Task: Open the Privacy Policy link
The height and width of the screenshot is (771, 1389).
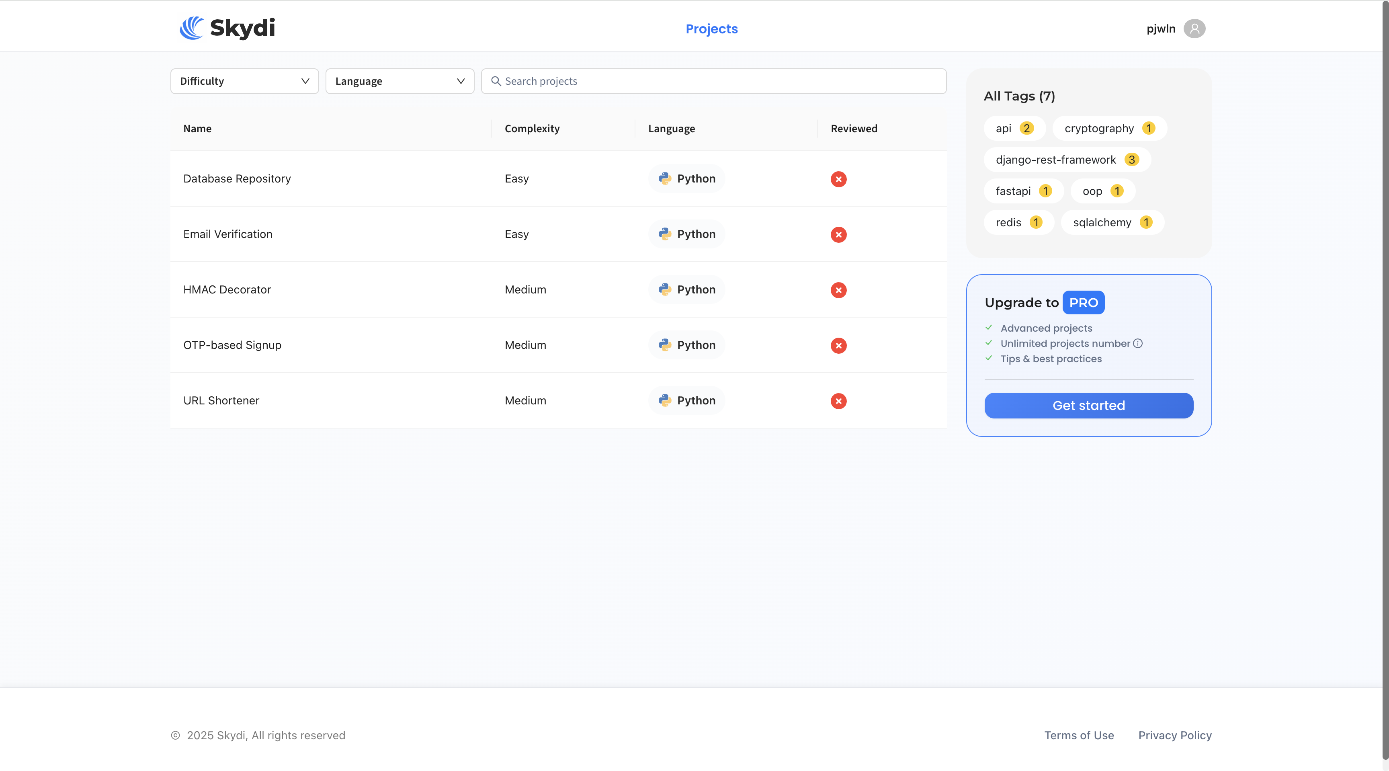Action: click(1175, 735)
